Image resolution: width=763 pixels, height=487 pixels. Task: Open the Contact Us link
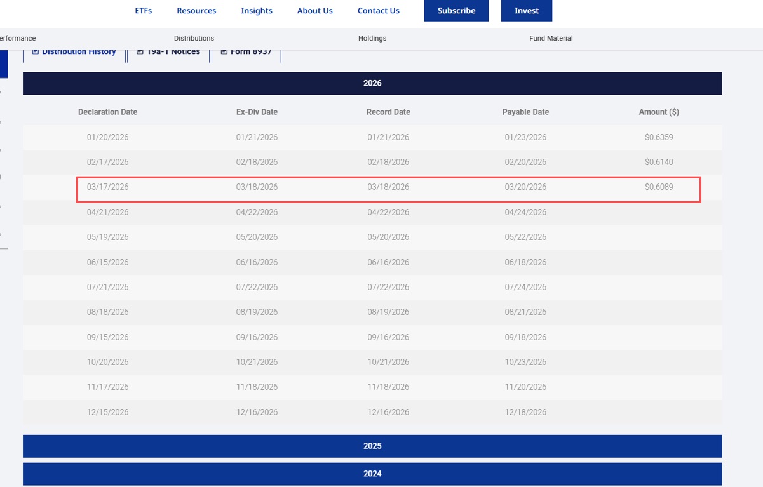pos(379,11)
